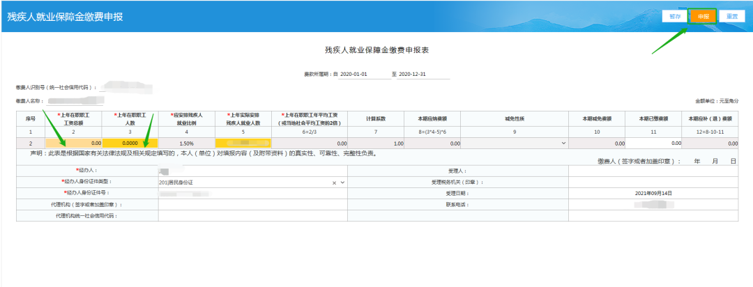Select the formula cell 12=8-10-11
The width and height of the screenshot is (753, 287).
click(710, 131)
